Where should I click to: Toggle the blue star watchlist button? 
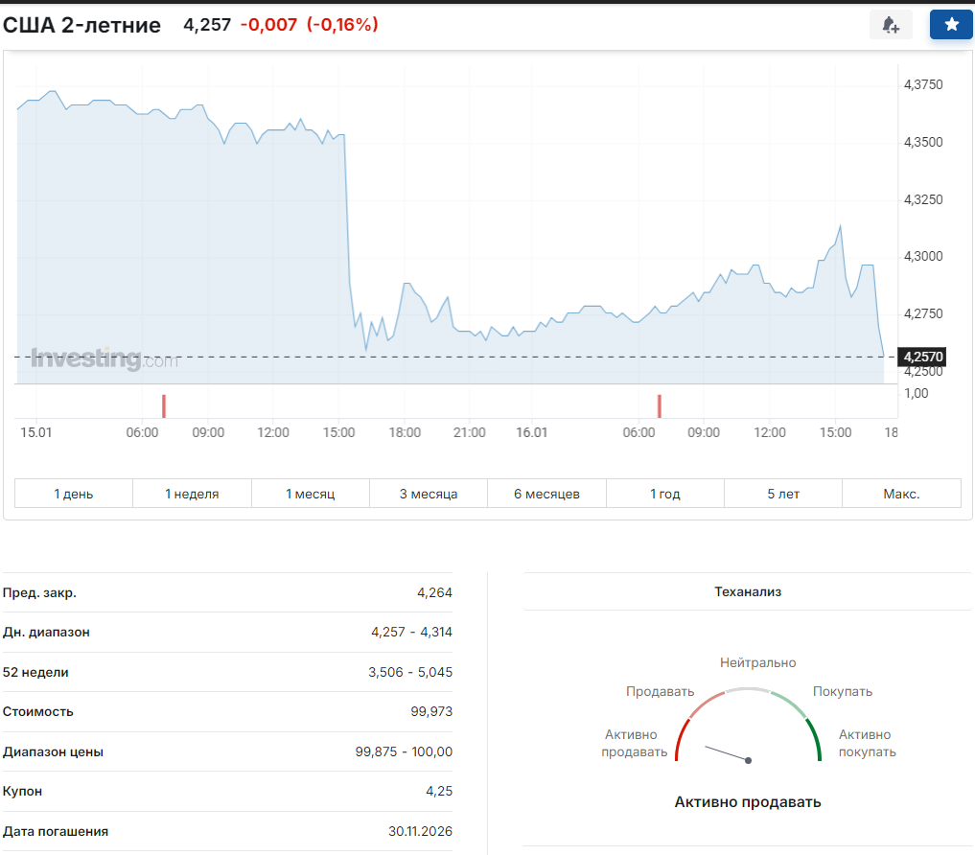tap(951, 25)
